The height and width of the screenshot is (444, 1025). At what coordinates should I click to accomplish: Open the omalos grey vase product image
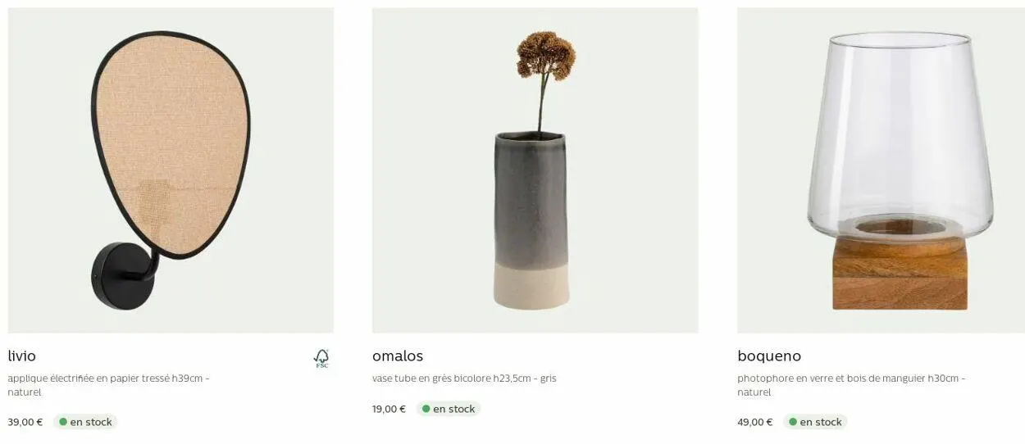pos(535,170)
